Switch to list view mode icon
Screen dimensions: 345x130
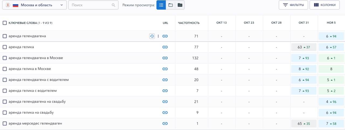coord(161,5)
